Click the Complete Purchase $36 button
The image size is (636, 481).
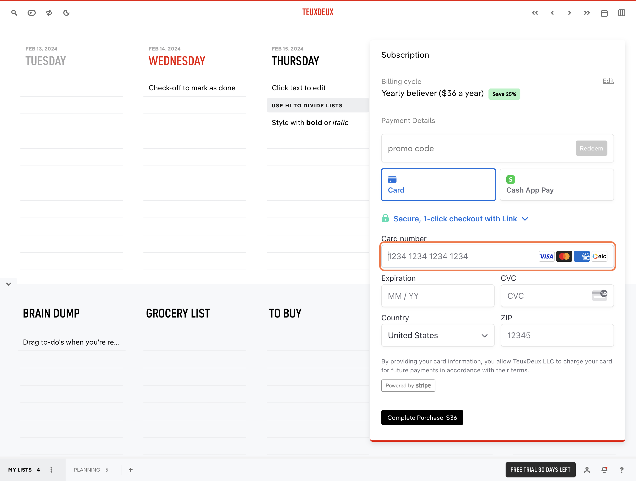coord(422,417)
